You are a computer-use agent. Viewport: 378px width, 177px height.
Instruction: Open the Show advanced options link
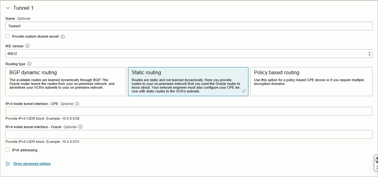click(x=32, y=164)
